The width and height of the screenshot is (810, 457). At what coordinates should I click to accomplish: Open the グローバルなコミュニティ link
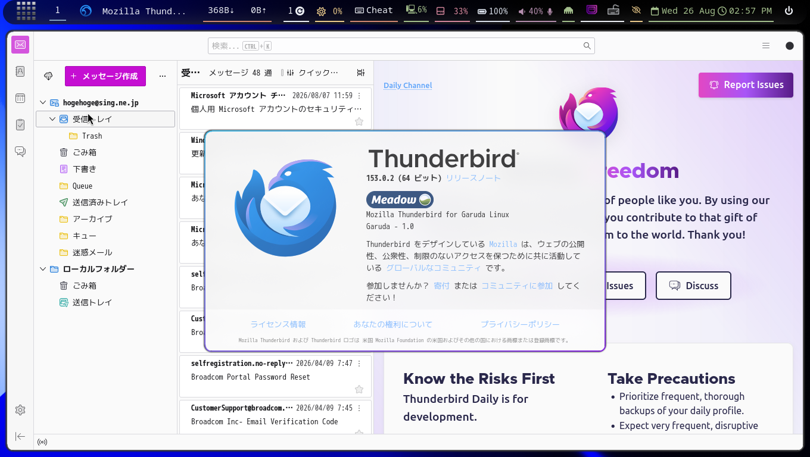[x=434, y=268]
